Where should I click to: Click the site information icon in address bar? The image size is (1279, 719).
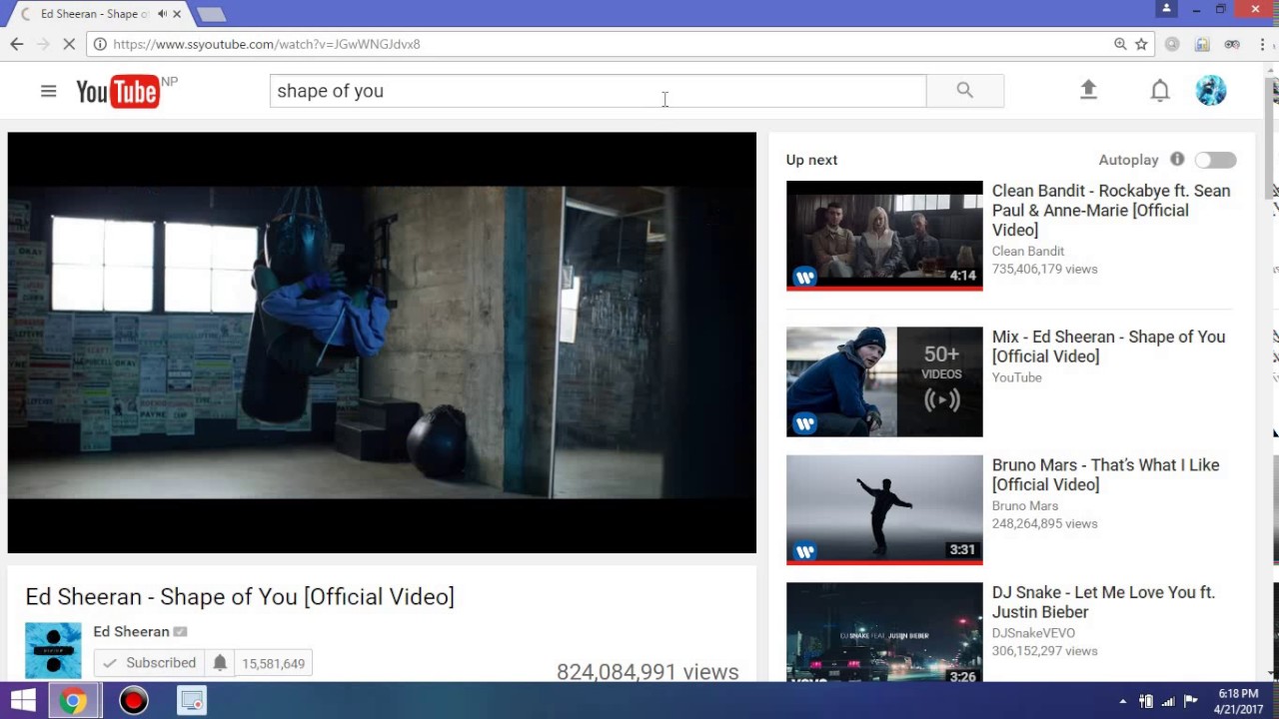(x=100, y=44)
